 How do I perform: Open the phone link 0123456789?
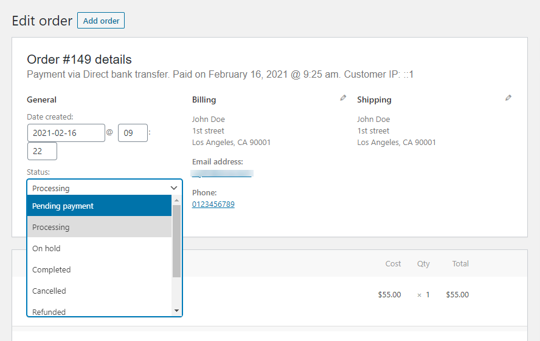(213, 204)
